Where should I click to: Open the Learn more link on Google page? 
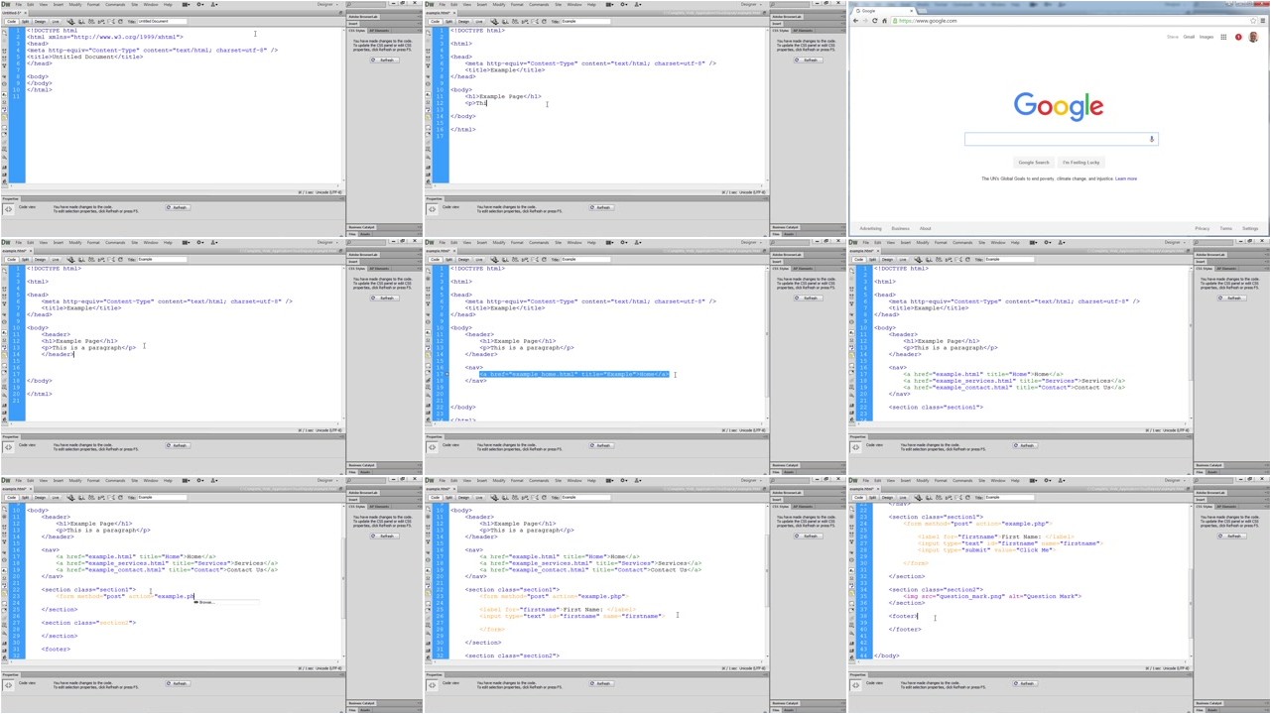(1125, 178)
